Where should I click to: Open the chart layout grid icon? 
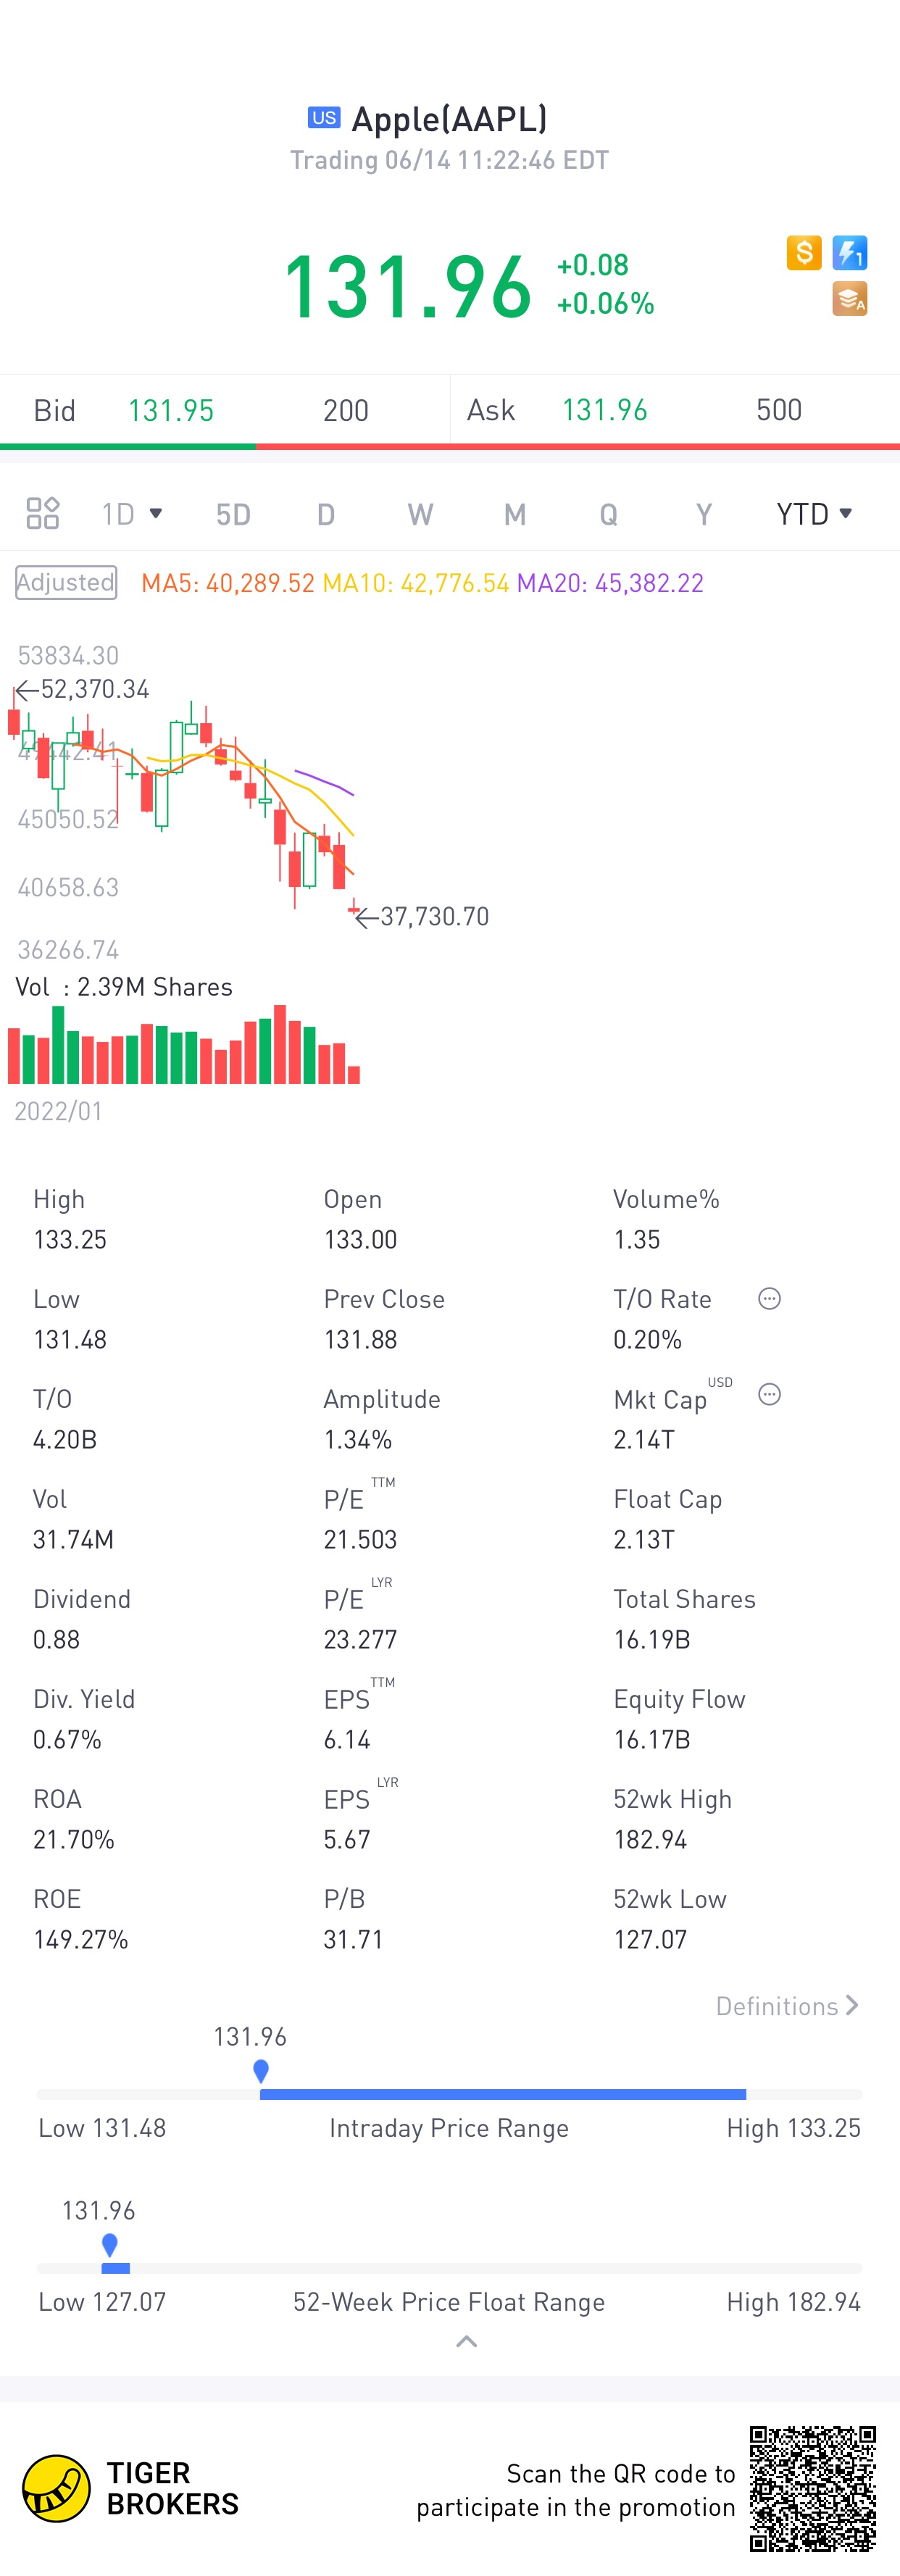pyautogui.click(x=43, y=513)
